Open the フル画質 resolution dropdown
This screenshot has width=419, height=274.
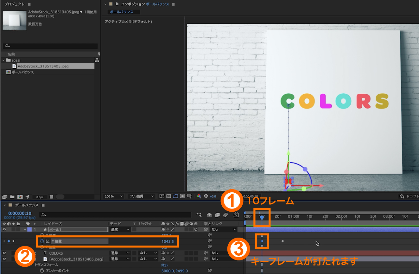(x=141, y=196)
